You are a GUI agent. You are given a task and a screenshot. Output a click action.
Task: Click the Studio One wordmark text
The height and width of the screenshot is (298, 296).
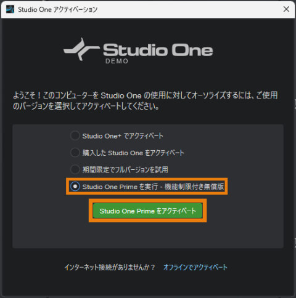click(158, 49)
